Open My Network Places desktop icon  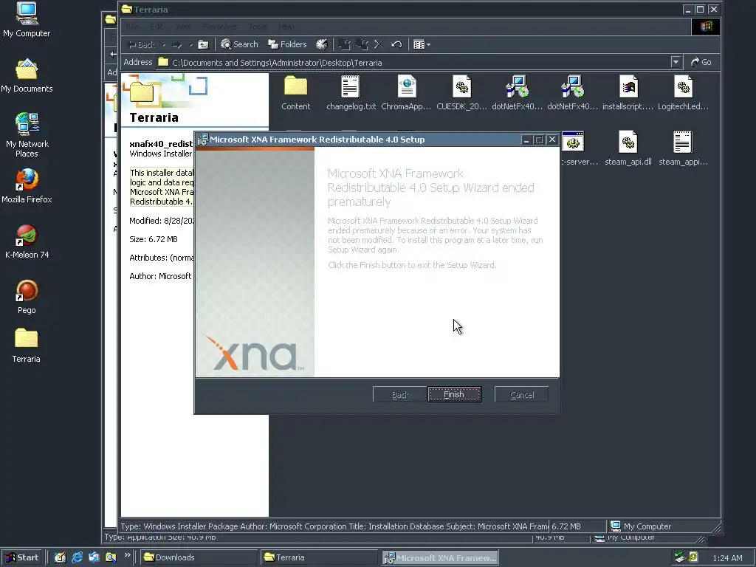tap(27, 134)
